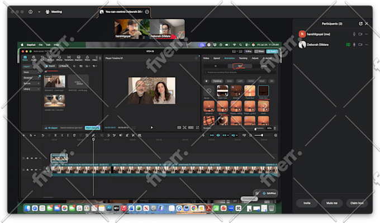This screenshot has width=380, height=223.
Task: Click the Pro button
Action: tap(248, 51)
